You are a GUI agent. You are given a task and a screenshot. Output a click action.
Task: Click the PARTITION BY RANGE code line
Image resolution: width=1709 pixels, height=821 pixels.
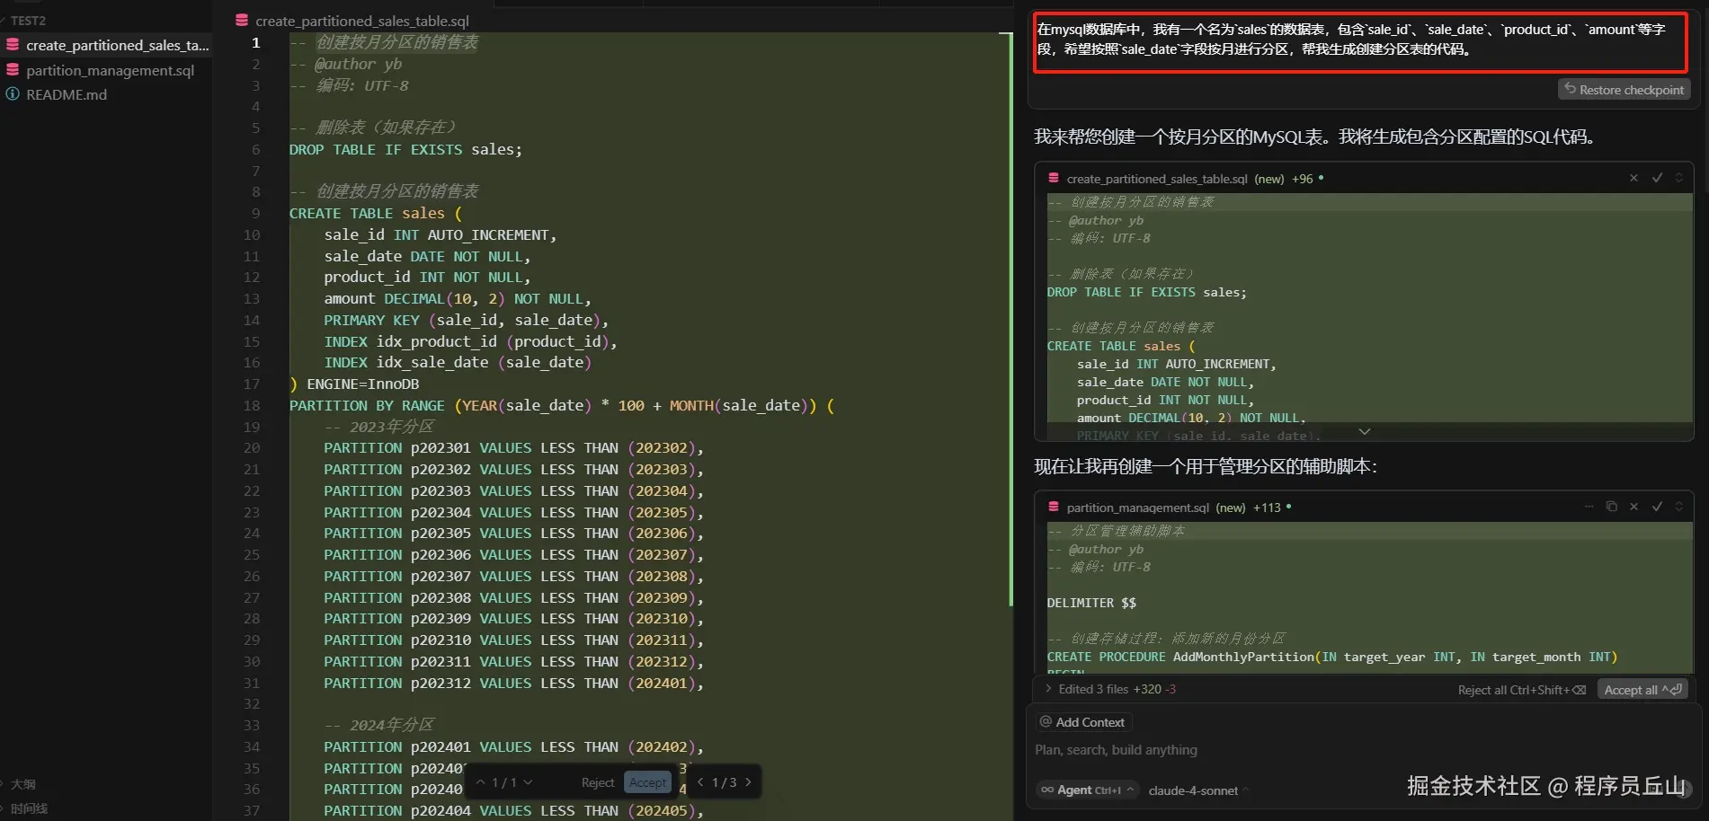coord(562,405)
